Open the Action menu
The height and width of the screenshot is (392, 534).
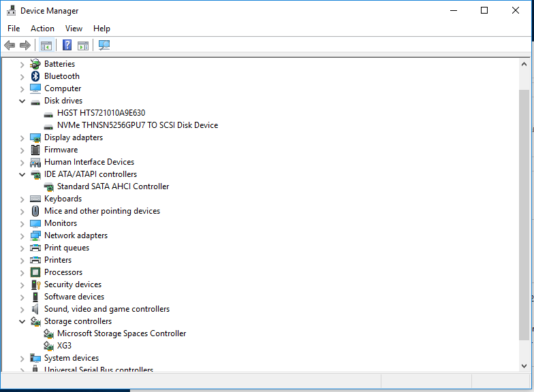pyautogui.click(x=42, y=29)
